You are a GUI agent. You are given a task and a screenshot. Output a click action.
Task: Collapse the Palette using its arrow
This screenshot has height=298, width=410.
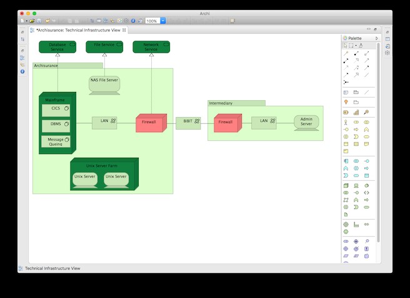[x=376, y=38]
